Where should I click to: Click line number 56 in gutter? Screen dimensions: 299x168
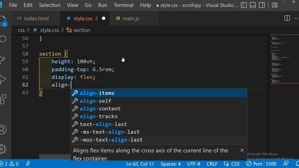25,38
